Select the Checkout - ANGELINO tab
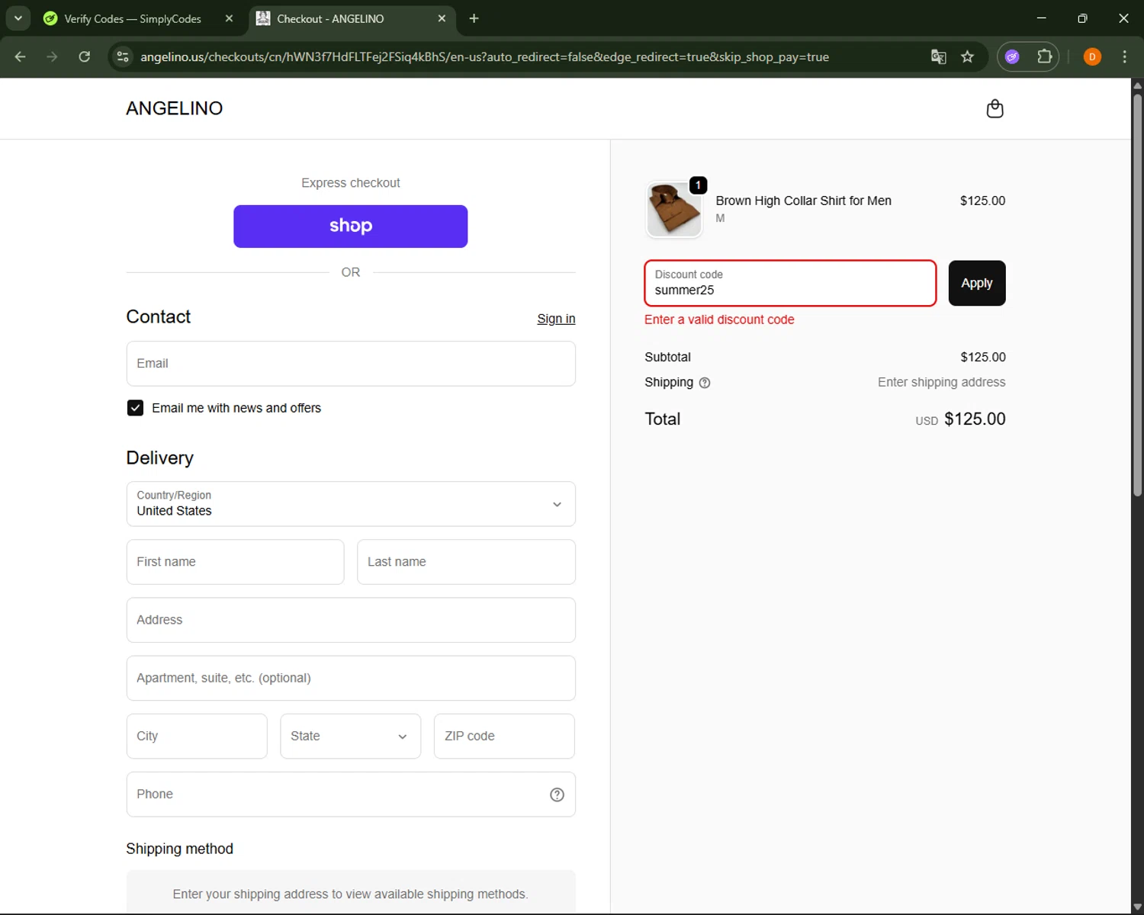Viewport: 1144px width, 915px height. click(x=351, y=18)
